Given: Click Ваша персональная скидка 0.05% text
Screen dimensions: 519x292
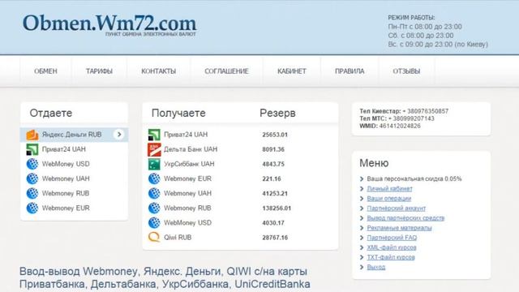Looking at the screenshot, I should [x=414, y=178].
